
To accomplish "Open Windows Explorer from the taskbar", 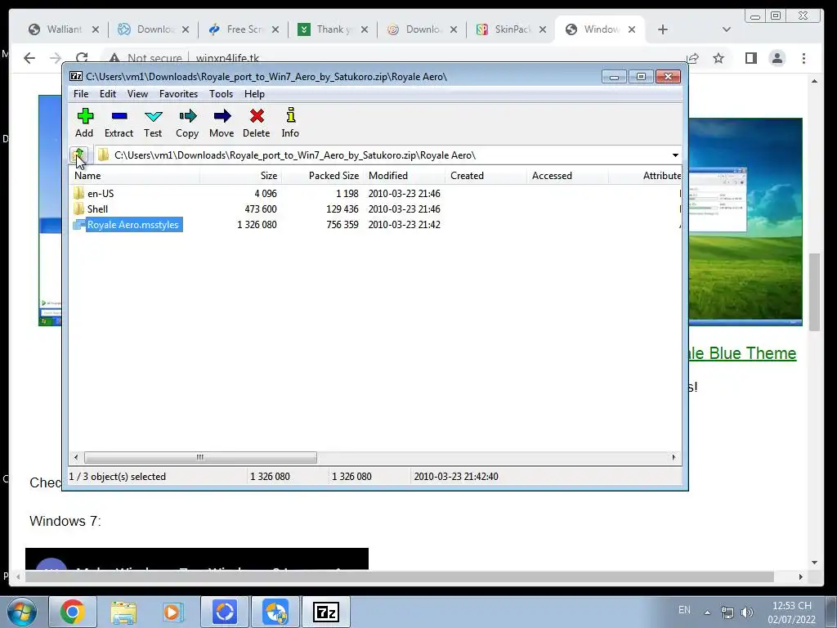I will [123, 612].
